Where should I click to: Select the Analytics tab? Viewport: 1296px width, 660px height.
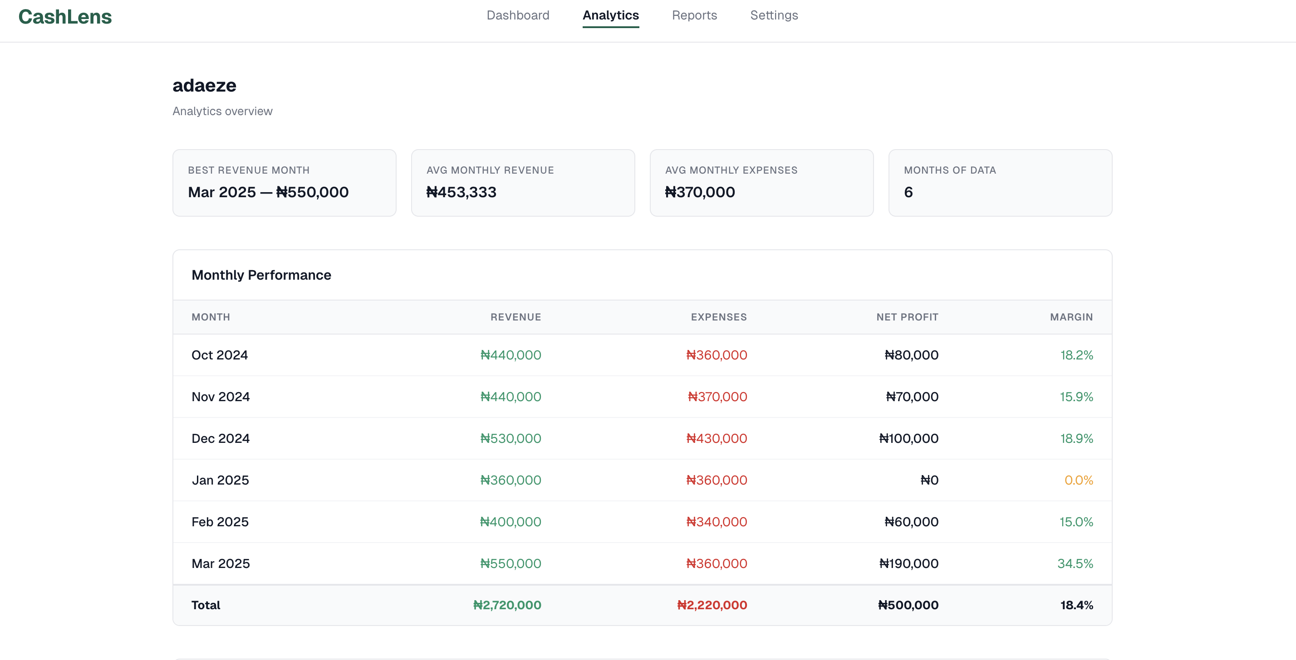(610, 15)
